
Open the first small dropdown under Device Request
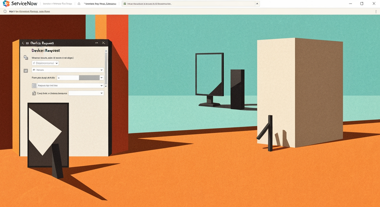coord(45,63)
